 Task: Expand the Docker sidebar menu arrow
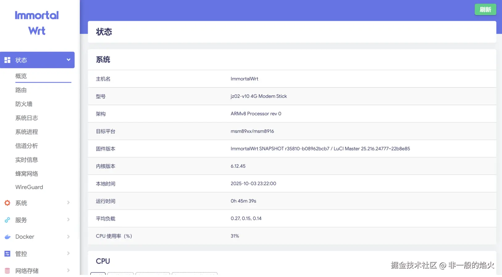68,237
